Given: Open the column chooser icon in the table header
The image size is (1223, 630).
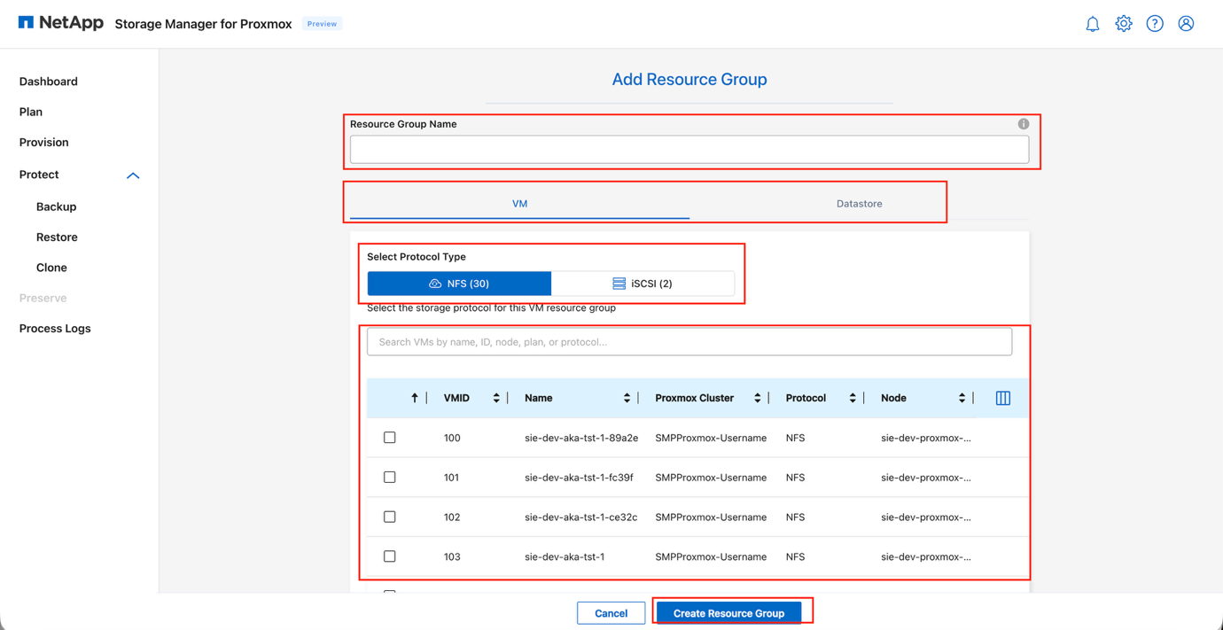Looking at the screenshot, I should tap(1002, 398).
